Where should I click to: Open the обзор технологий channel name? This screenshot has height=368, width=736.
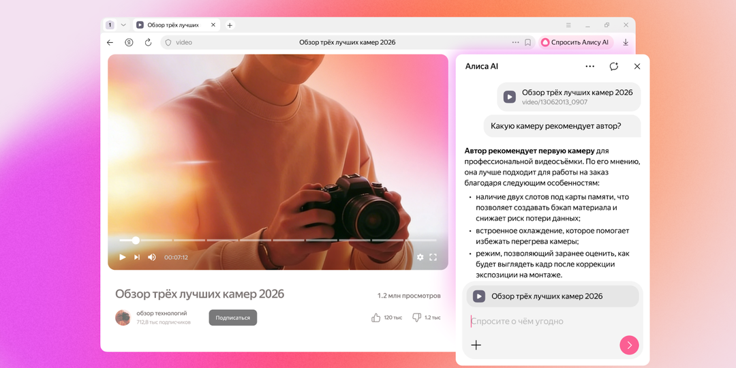tap(162, 313)
